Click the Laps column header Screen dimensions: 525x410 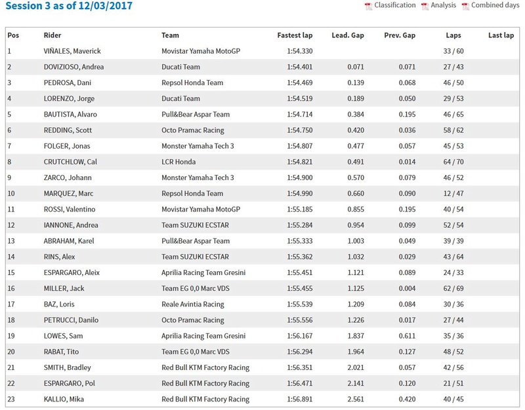(453, 35)
